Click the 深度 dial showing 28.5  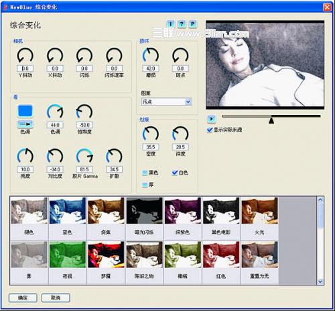pos(180,134)
